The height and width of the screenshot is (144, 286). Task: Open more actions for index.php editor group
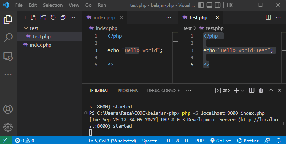tap(169, 17)
